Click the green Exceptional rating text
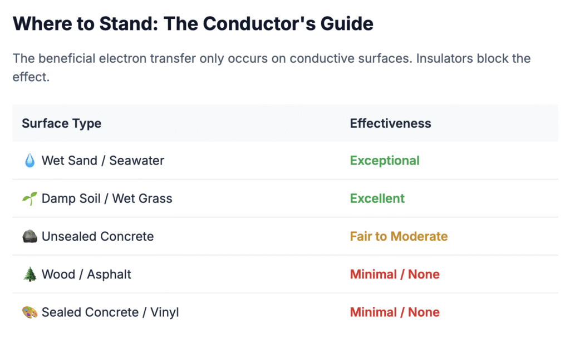 click(x=385, y=161)
